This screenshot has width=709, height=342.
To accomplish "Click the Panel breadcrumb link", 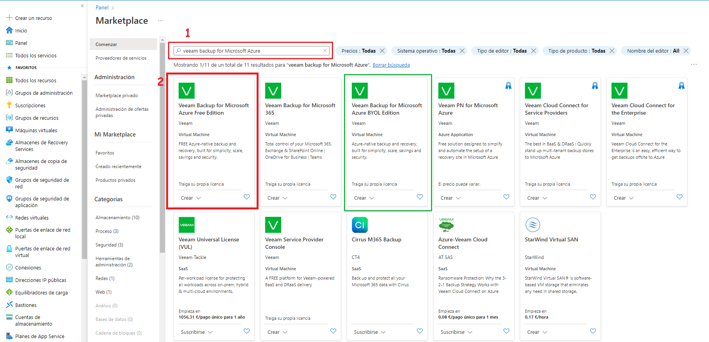I will [102, 7].
